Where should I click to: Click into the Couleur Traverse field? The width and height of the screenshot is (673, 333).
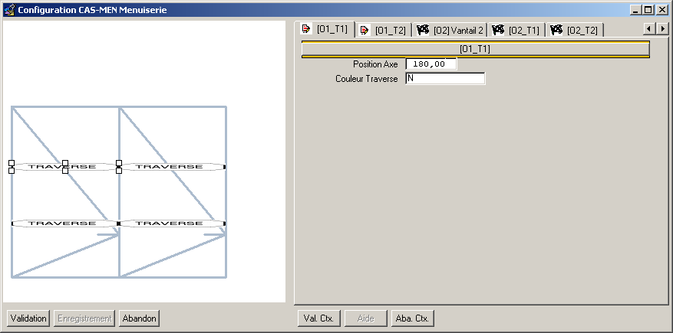(444, 78)
